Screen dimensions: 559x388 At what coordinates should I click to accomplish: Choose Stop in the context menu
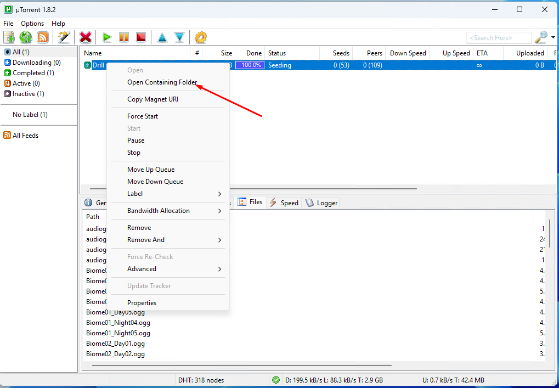tap(168, 153)
